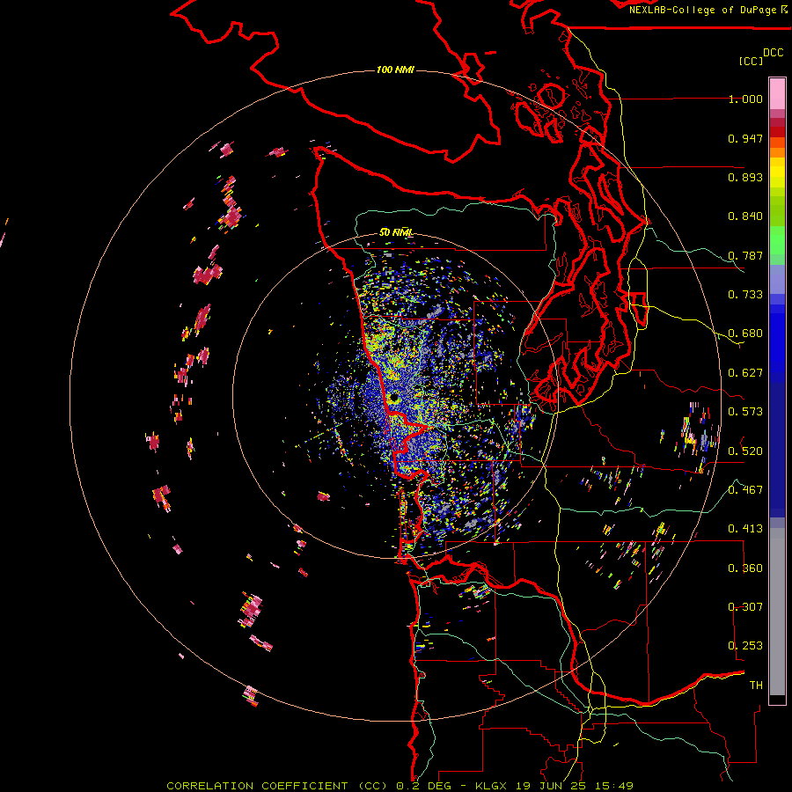Click the 0.467 scale value

pos(745,490)
